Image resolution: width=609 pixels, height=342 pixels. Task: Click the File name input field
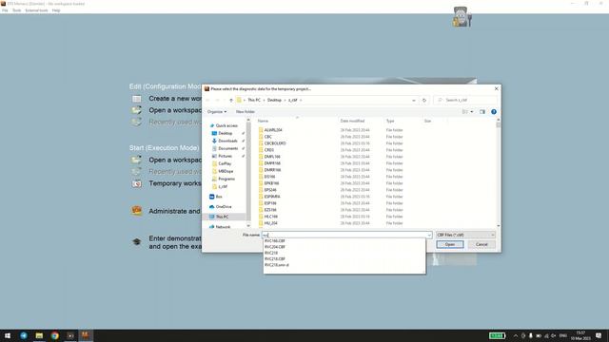[344, 235]
